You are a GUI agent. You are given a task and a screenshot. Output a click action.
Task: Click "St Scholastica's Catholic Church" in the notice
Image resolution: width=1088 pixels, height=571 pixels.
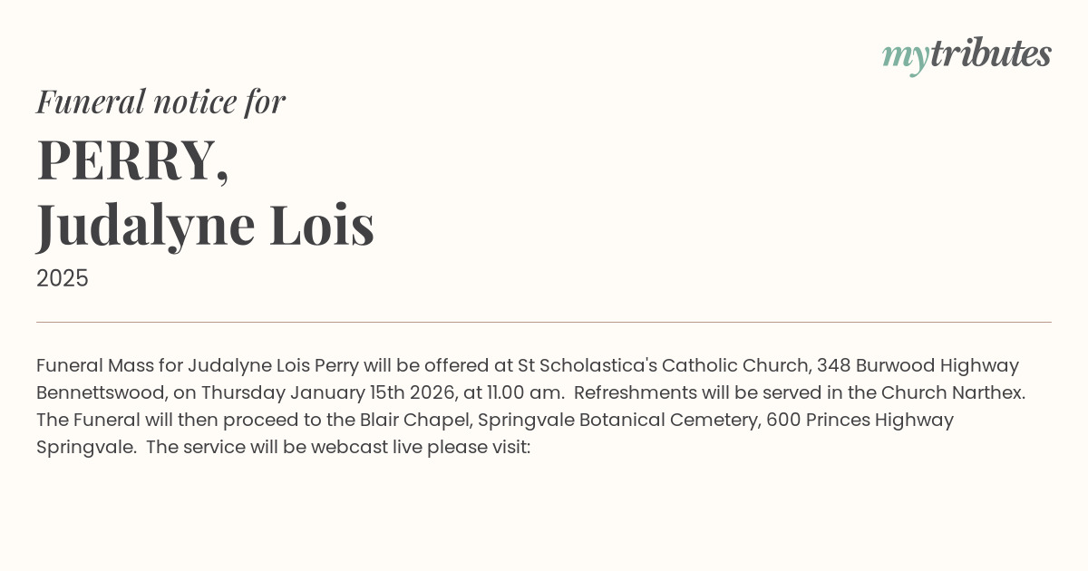[664, 366]
